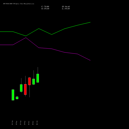The image size is (129, 129).
Task: Click the 29 Sep date axis label
Action: 25,123
